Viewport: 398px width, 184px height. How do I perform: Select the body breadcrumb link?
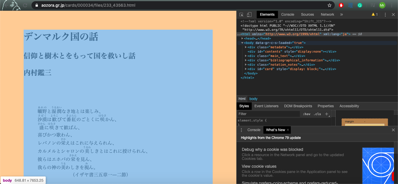tap(253, 99)
